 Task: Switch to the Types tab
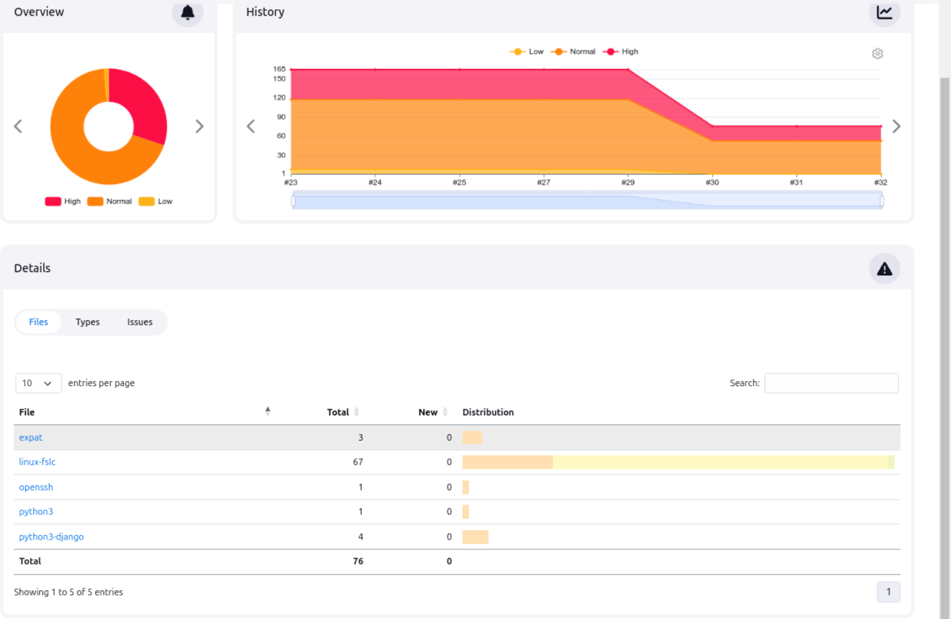(x=87, y=322)
